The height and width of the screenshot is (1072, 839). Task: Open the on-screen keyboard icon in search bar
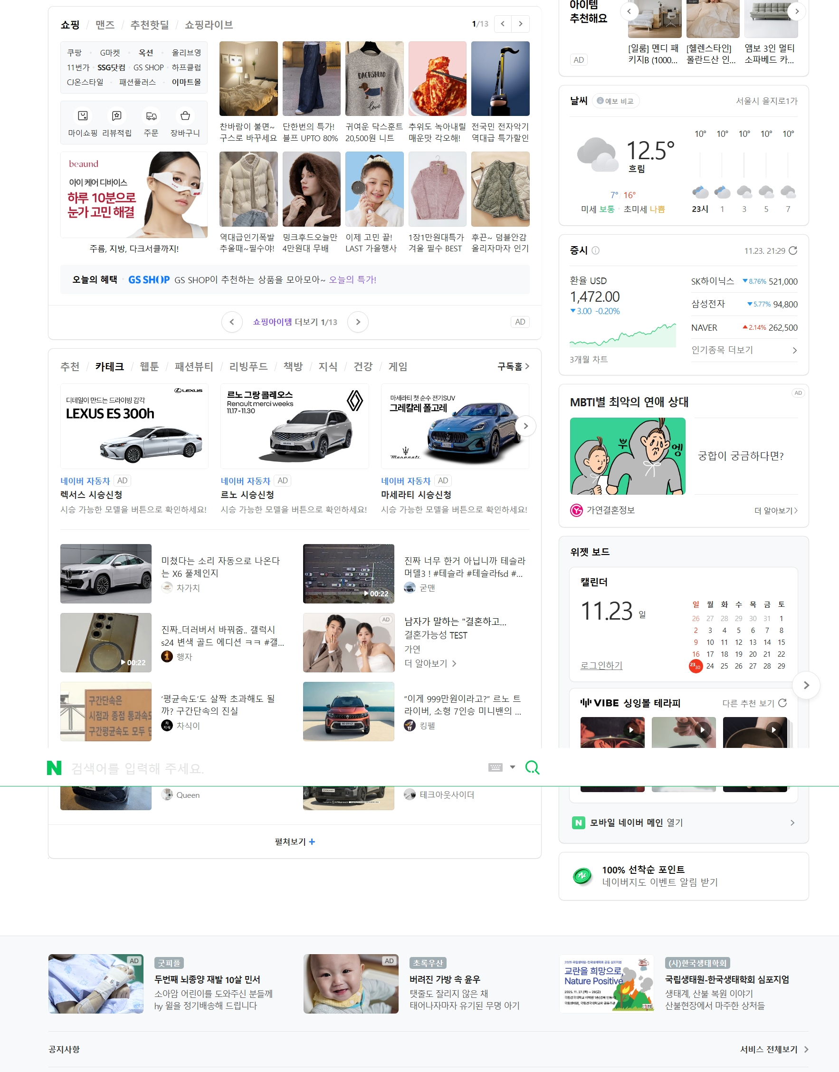pos(496,766)
